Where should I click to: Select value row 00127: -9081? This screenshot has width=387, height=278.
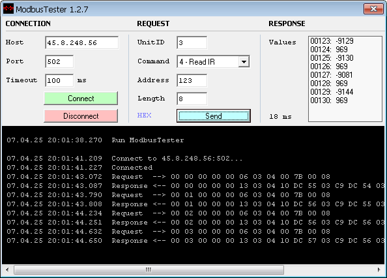click(332, 75)
